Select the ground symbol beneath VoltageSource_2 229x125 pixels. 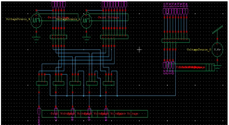(217, 68)
